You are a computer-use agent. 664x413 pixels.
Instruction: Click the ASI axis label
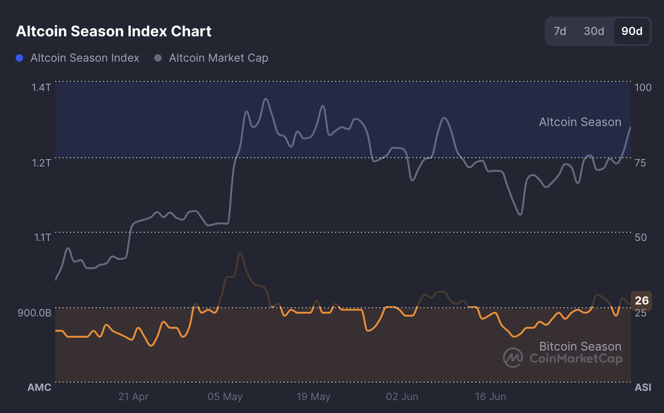coord(643,387)
